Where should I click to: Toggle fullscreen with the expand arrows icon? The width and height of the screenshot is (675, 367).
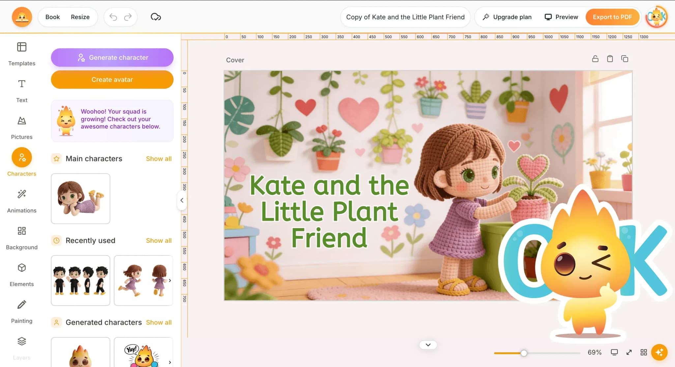click(x=629, y=352)
